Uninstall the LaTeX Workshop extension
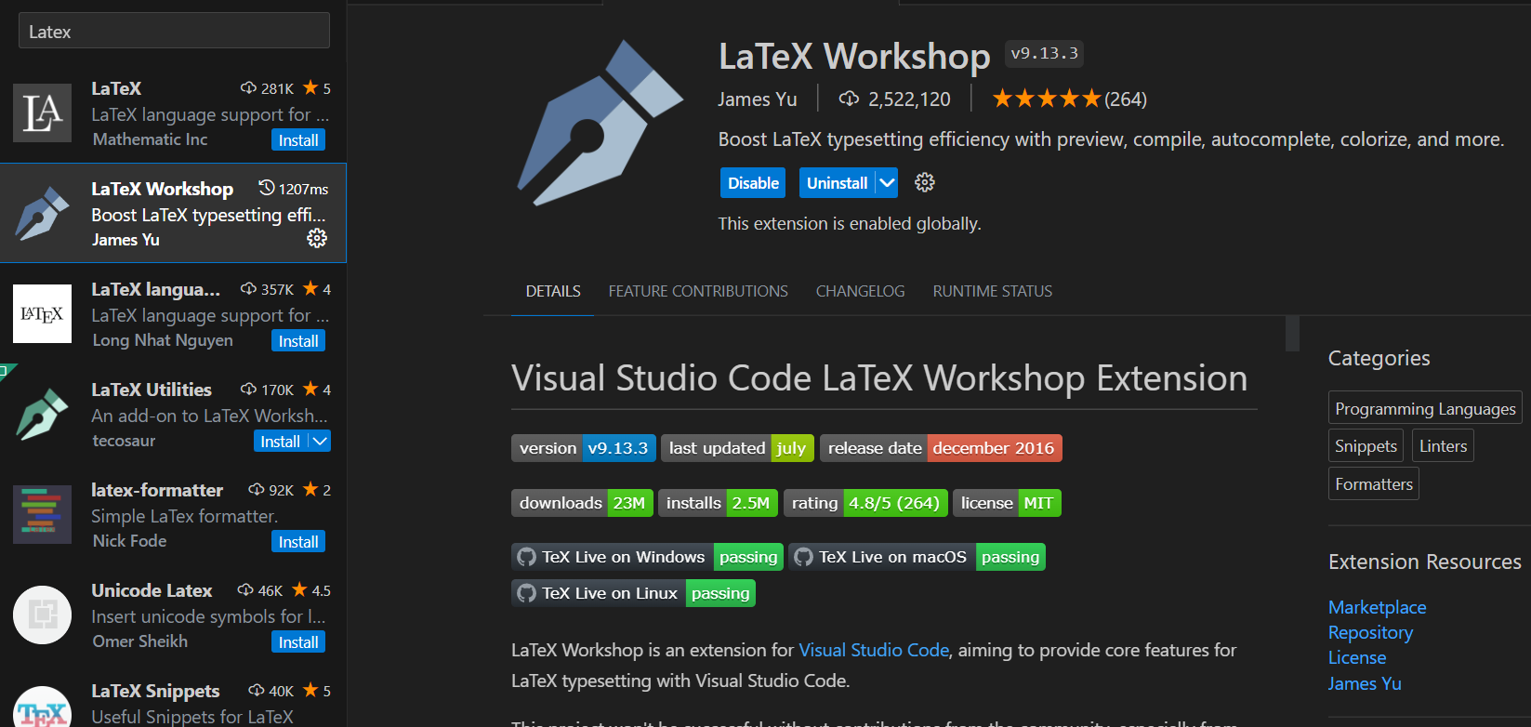 tap(837, 183)
